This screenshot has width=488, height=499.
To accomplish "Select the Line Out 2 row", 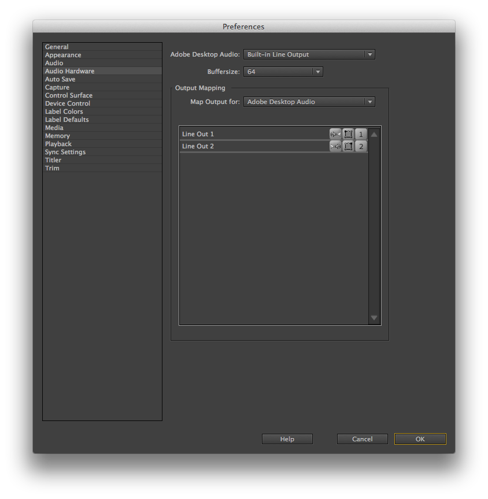I will 274,146.
